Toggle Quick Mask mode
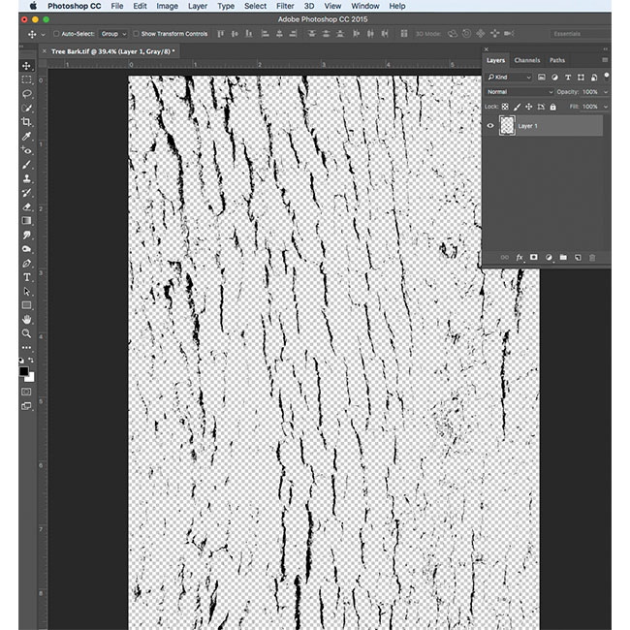The width and height of the screenshot is (630, 630). pyautogui.click(x=26, y=392)
